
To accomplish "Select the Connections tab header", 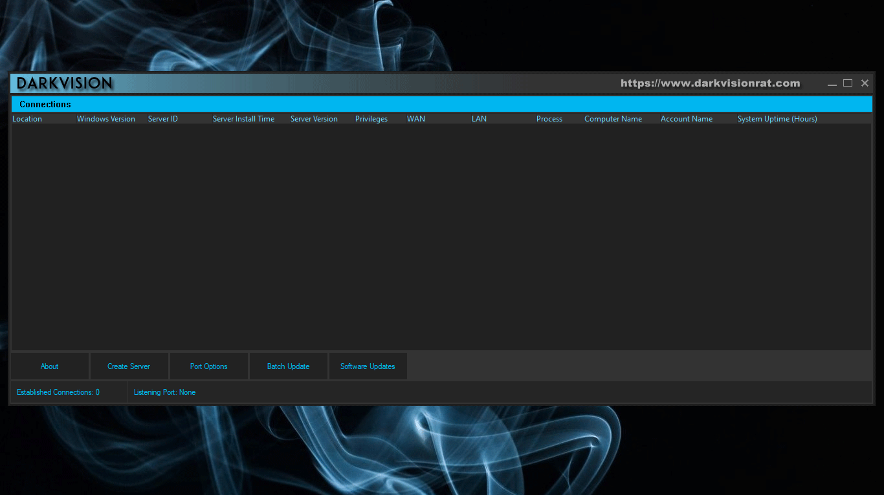I will [45, 104].
